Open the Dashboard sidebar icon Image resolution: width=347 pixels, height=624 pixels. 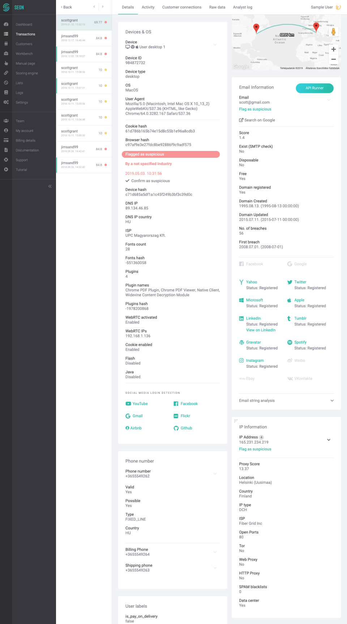point(6,24)
